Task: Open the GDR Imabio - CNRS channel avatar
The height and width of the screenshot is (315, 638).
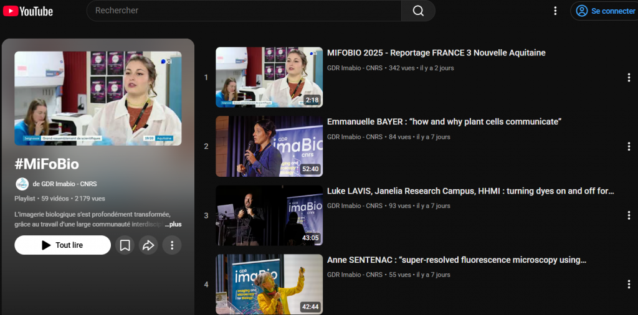Action: (x=22, y=184)
